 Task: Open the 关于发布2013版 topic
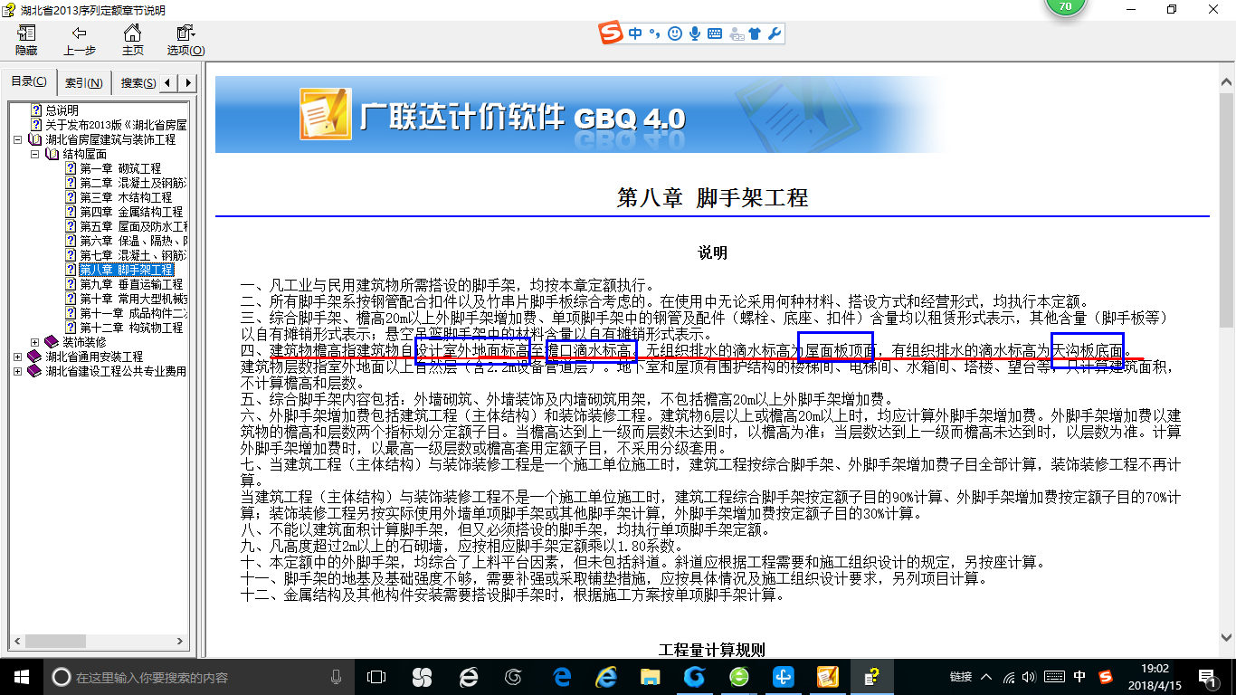pyautogui.click(x=116, y=125)
